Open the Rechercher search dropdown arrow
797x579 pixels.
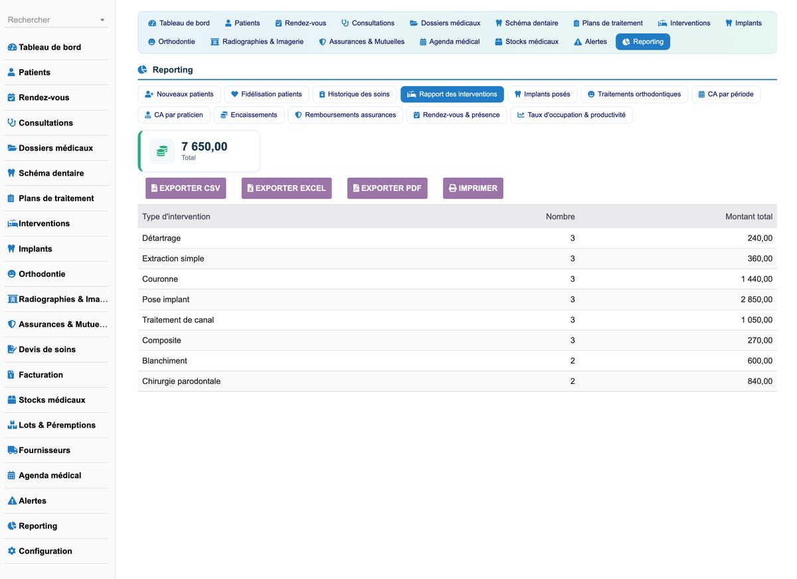click(102, 21)
